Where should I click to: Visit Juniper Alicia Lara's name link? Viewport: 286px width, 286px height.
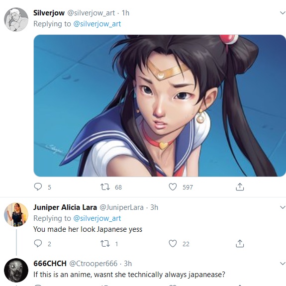65,207
